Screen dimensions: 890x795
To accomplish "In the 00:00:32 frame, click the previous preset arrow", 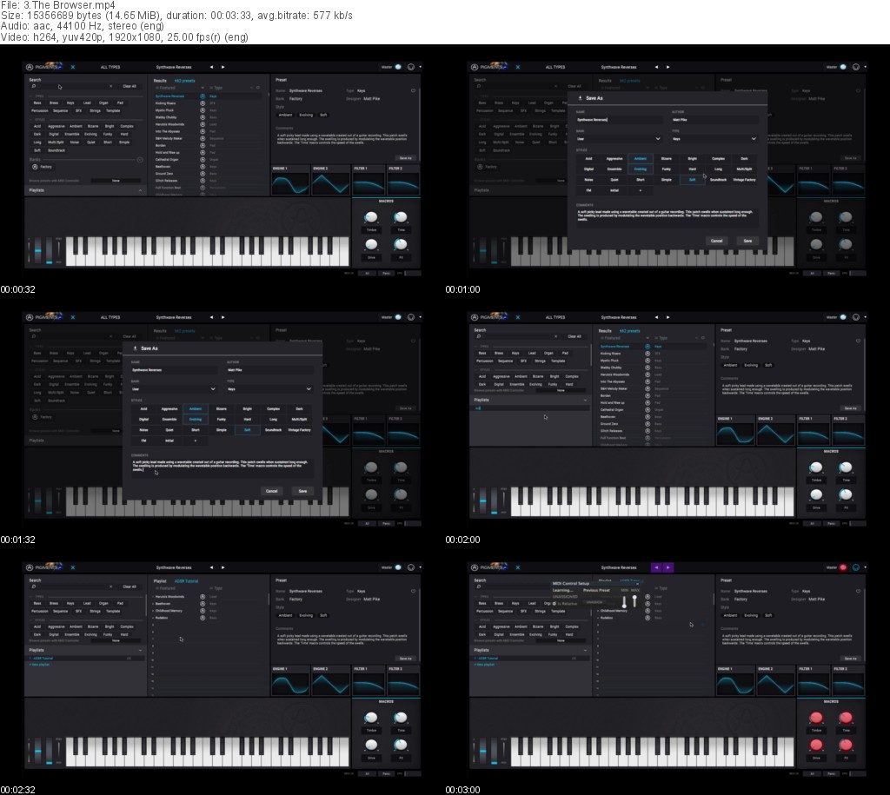I will [x=212, y=67].
